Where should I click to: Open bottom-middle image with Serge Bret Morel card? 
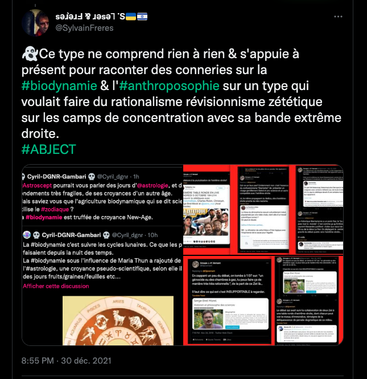(229, 301)
